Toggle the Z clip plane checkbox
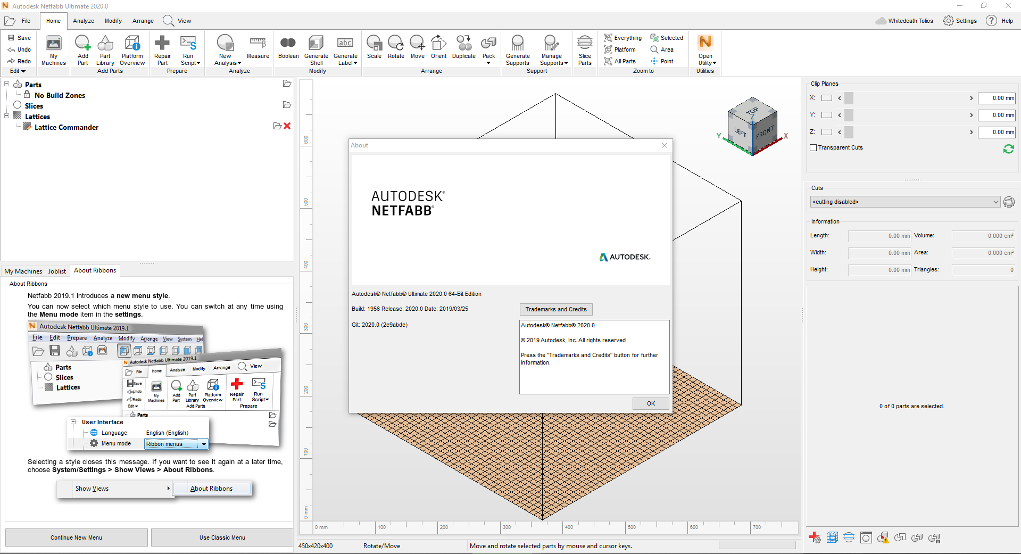Image resolution: width=1021 pixels, height=554 pixels. coord(826,132)
